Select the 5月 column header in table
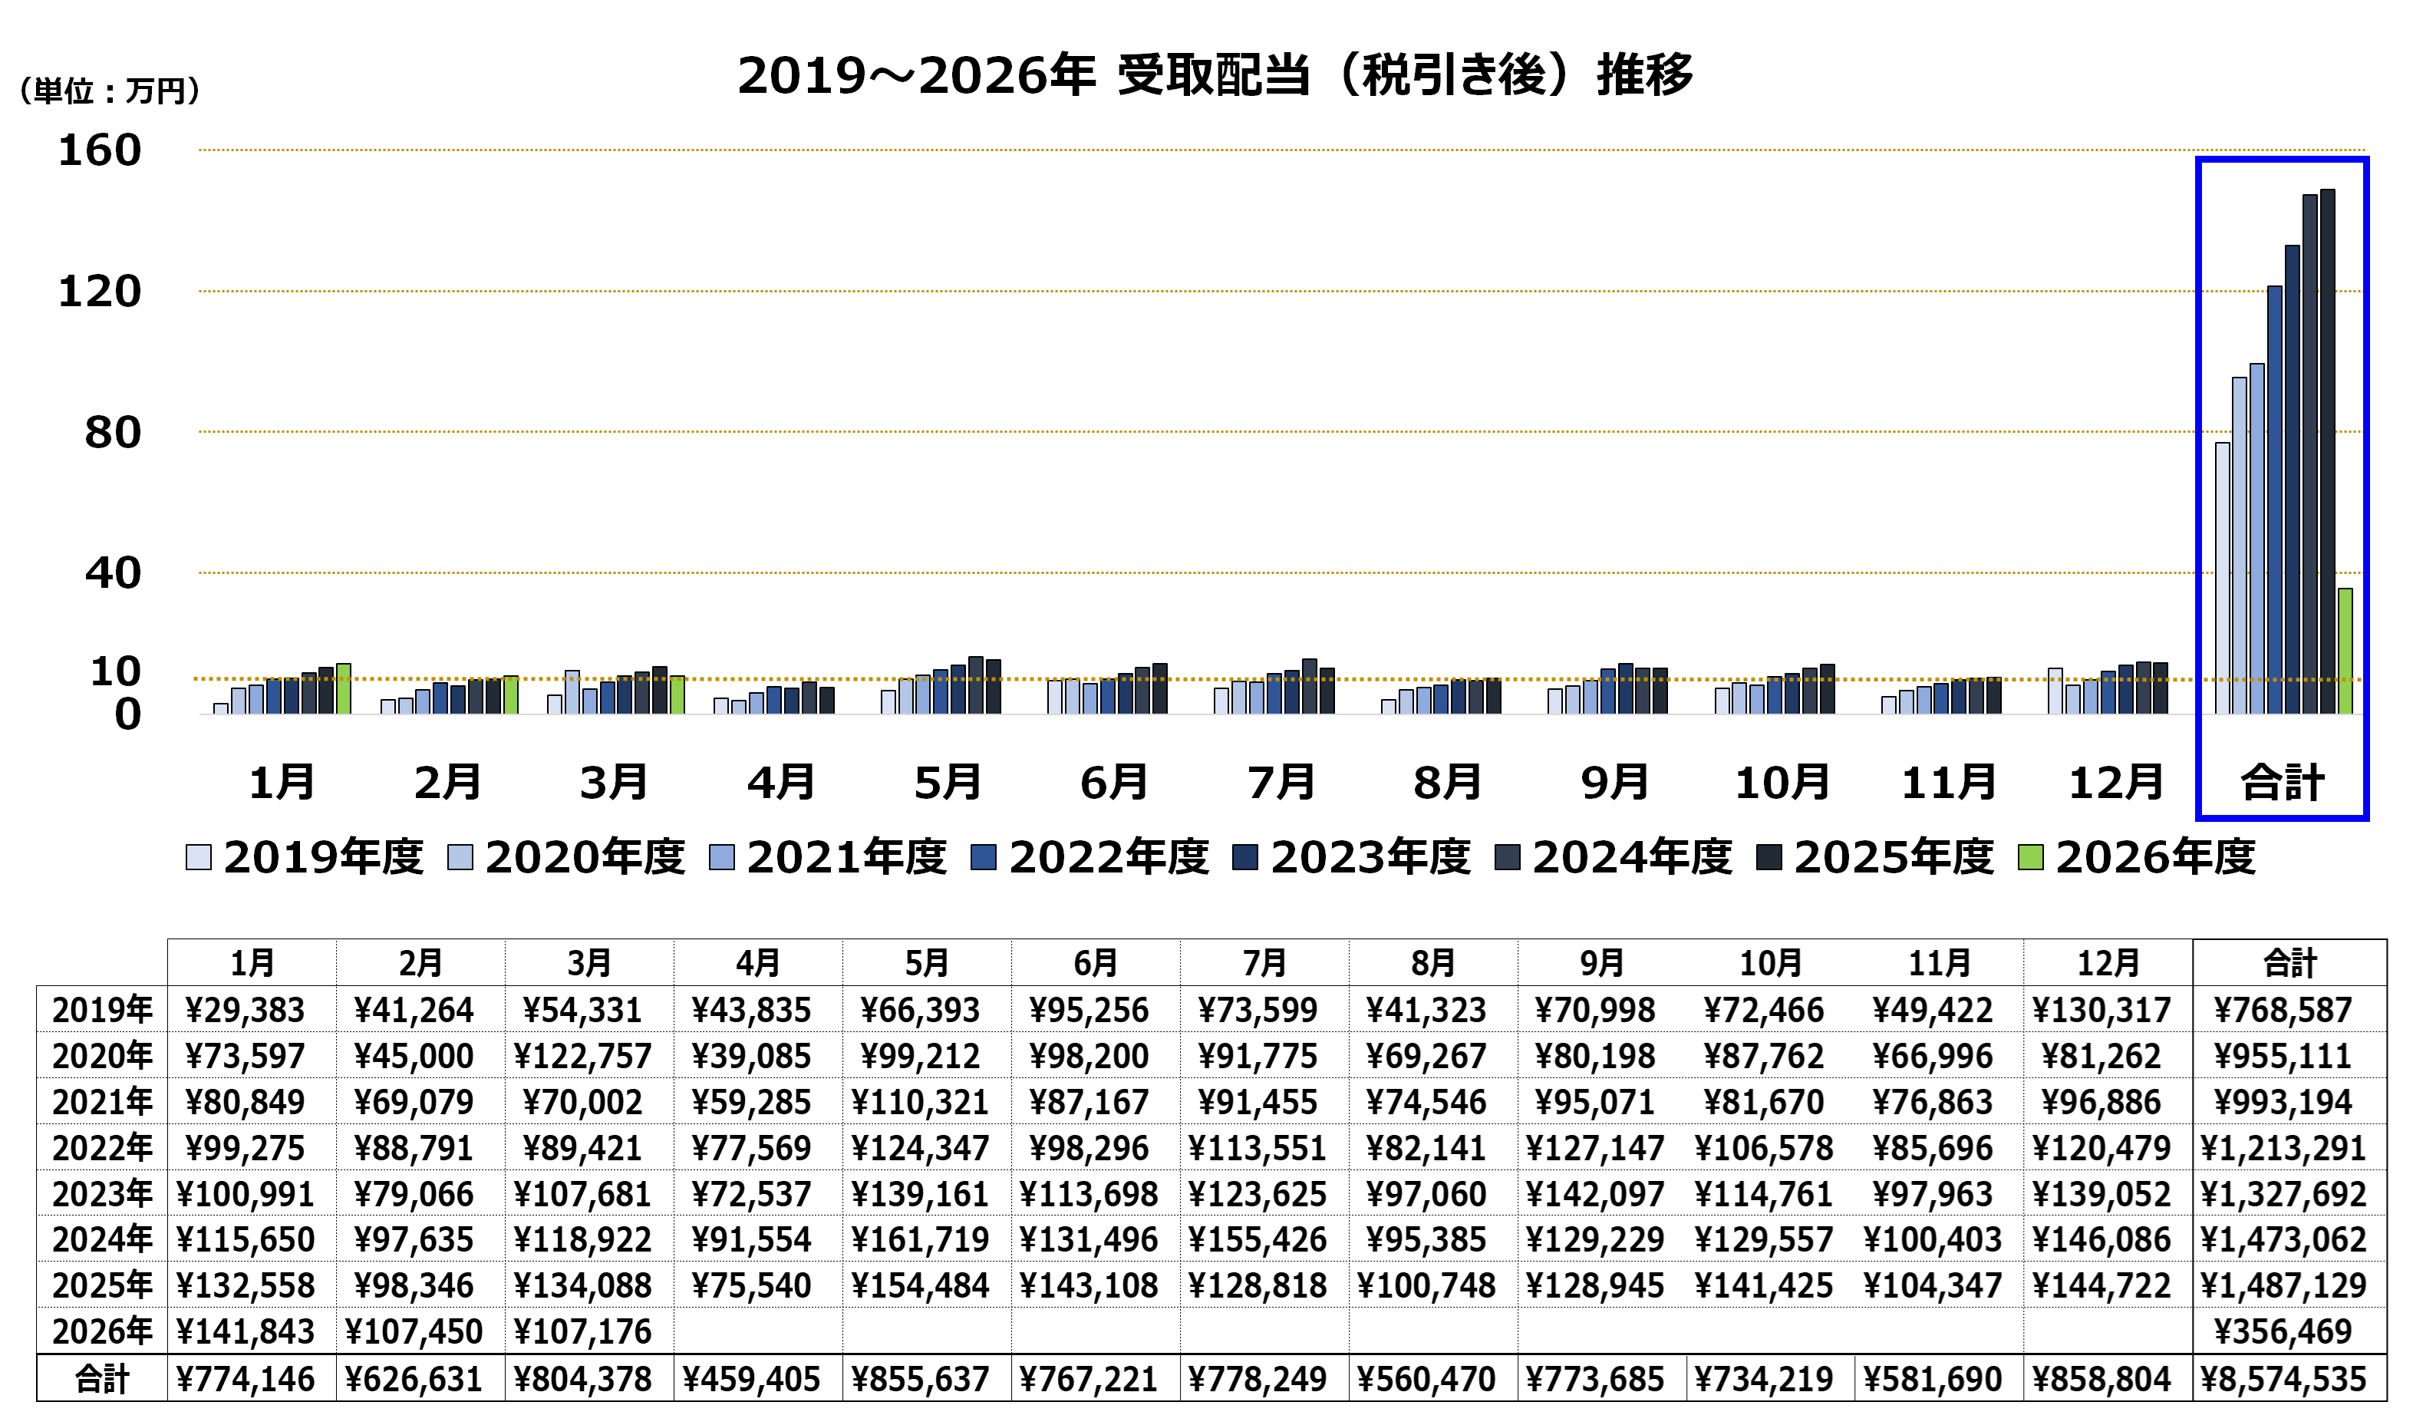Image resolution: width=2413 pixels, height=1425 pixels. [927, 964]
